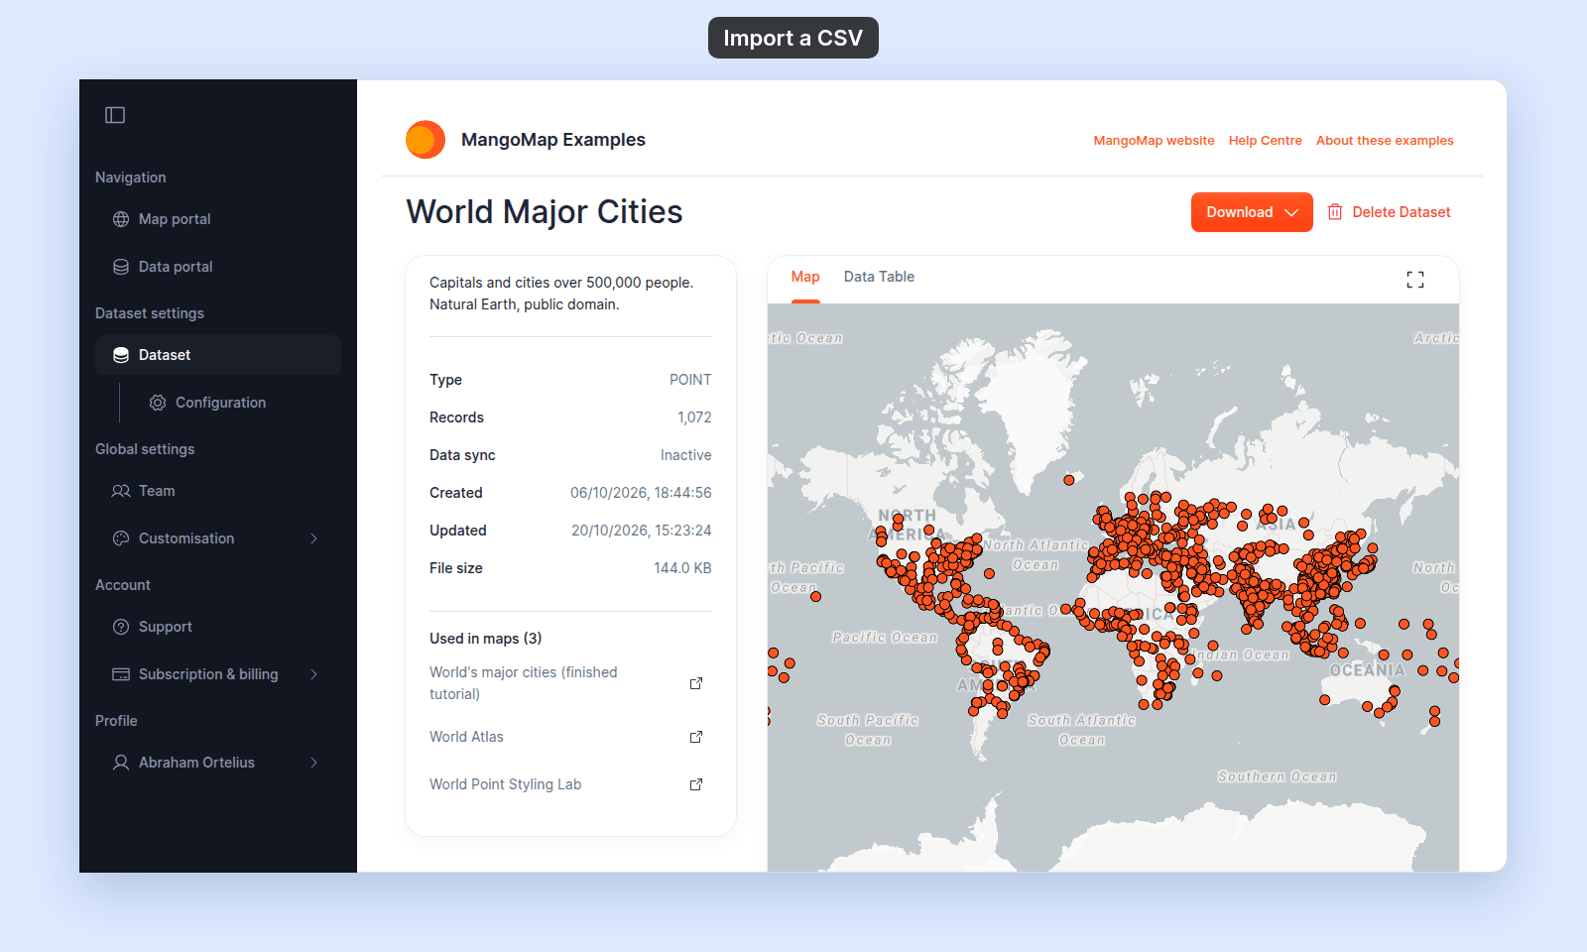This screenshot has width=1587, height=952.
Task: Expand Abraham Ortelius profile chevron
Action: click(x=313, y=763)
